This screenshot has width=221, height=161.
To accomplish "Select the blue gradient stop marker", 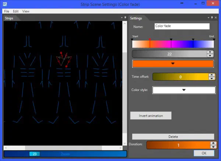I will [x=193, y=39].
